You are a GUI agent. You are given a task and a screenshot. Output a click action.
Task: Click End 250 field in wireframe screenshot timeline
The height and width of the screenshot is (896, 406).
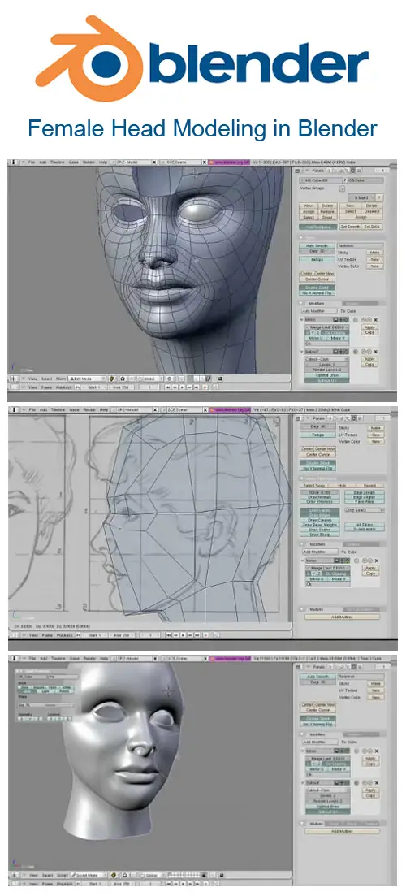click(x=120, y=387)
